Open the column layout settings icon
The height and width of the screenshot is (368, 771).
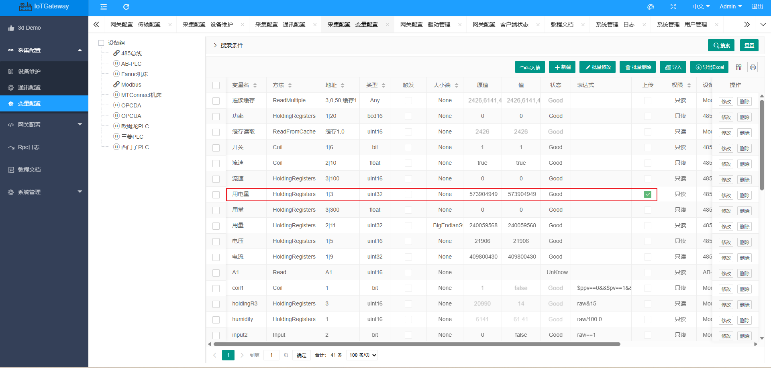pos(738,67)
